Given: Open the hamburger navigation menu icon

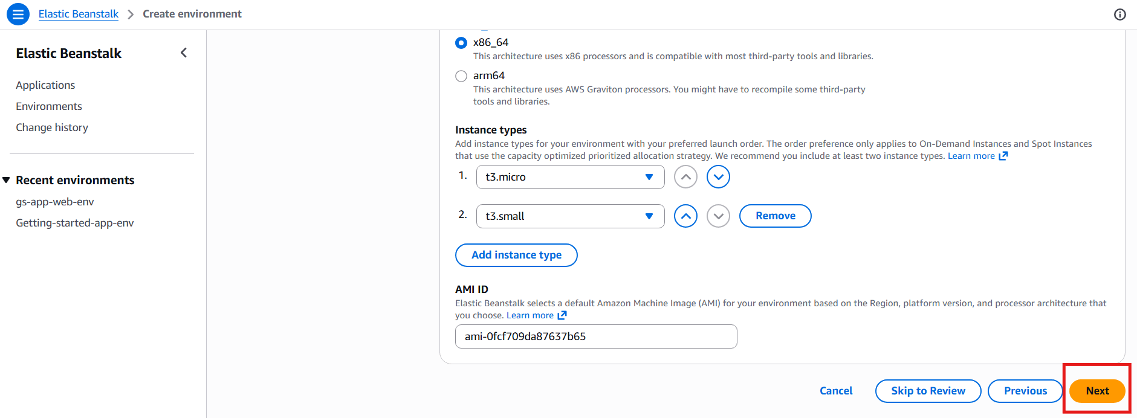Looking at the screenshot, I should tap(18, 14).
